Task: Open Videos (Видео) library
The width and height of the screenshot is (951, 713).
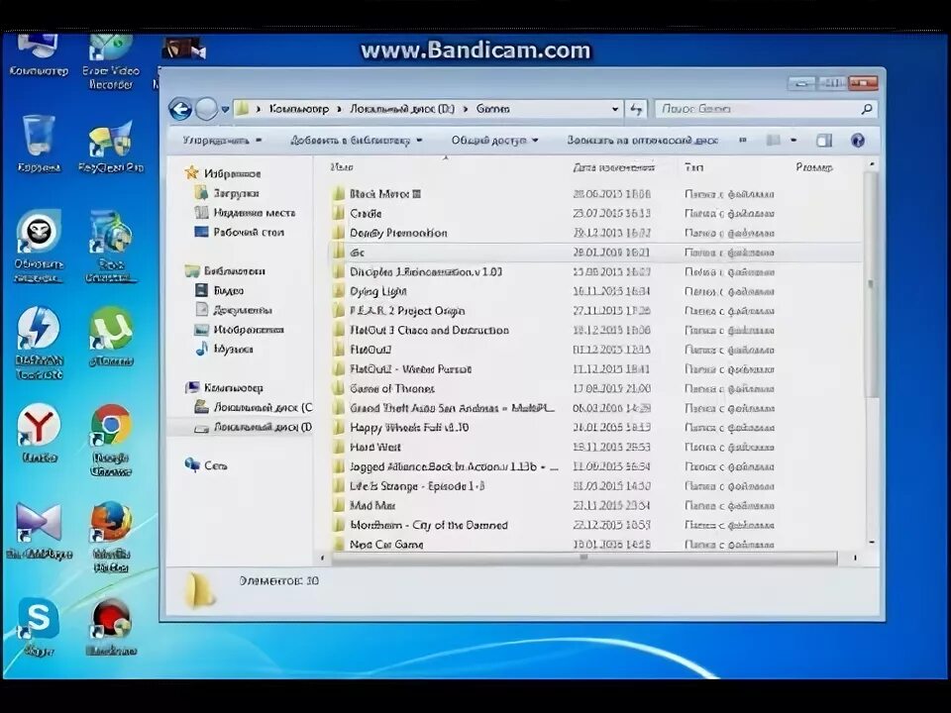Action: (x=219, y=290)
